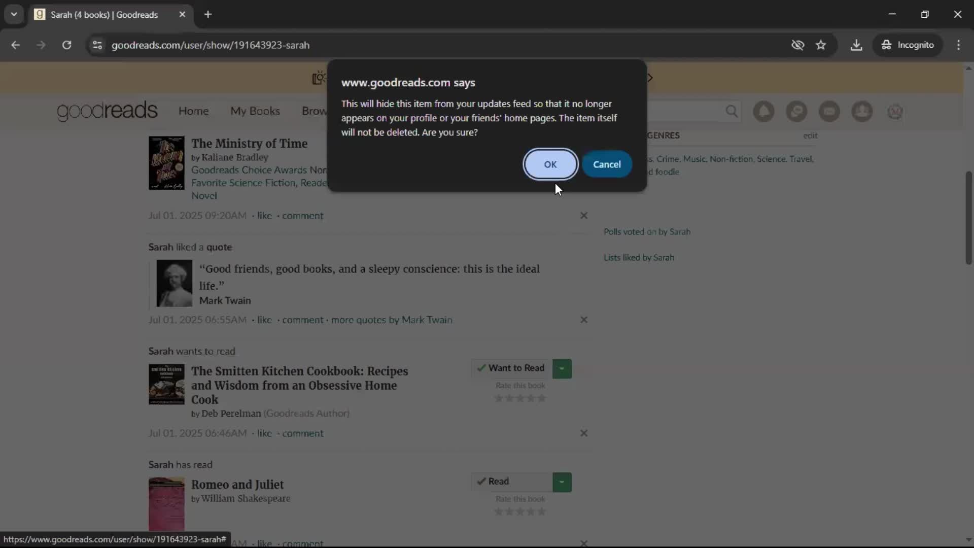974x548 pixels.
Task: Open the quote link in header
Action: coord(219,247)
